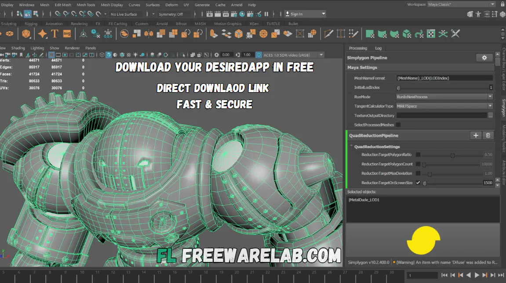Open the viewport Panels menu
The image size is (506, 283).
point(91,48)
